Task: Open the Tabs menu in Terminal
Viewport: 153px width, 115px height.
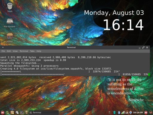Action: point(32,51)
